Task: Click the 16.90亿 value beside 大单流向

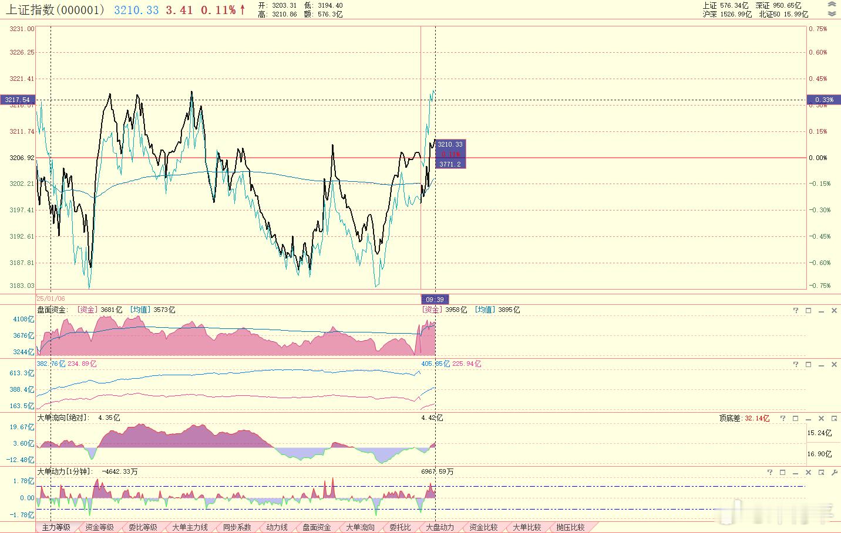Action: [820, 454]
